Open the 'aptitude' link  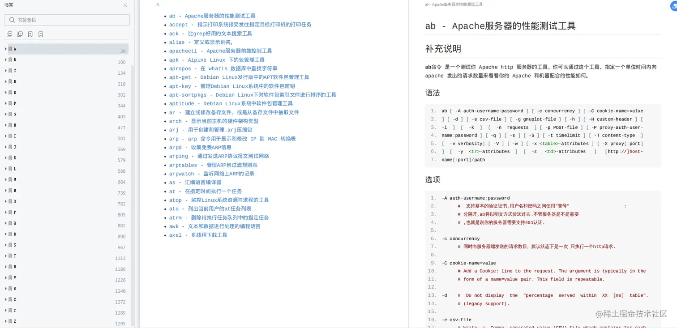[x=231, y=103]
